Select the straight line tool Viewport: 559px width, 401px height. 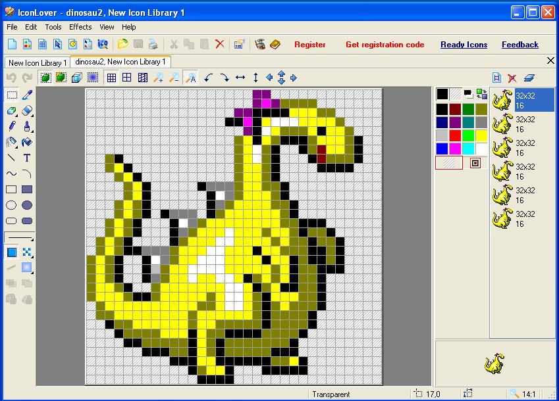[x=12, y=158]
